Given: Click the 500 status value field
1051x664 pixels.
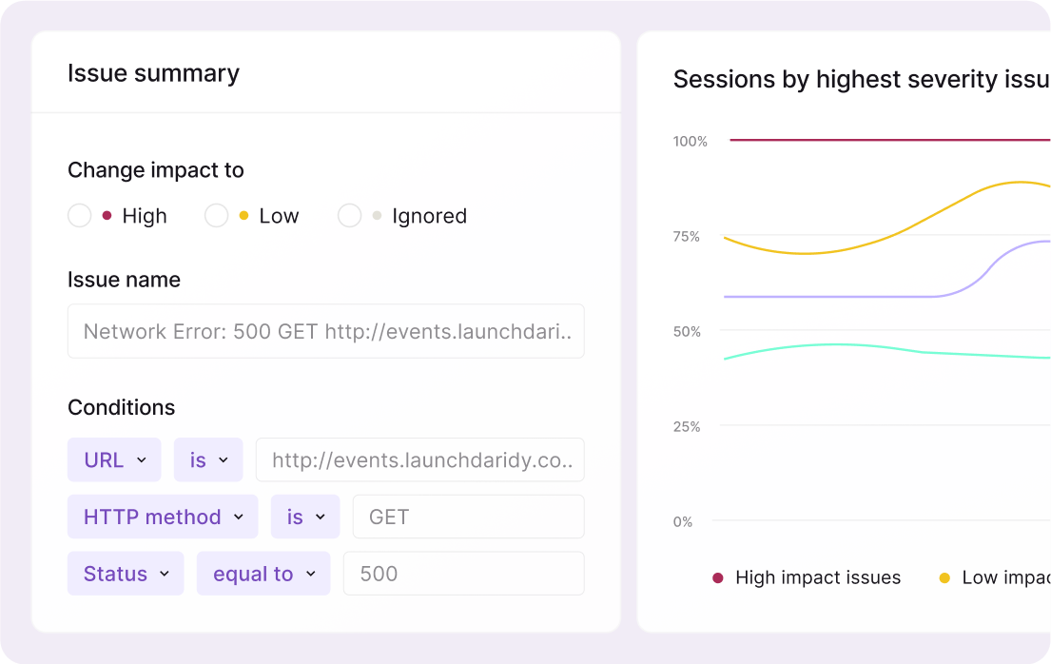Looking at the screenshot, I should coord(463,575).
